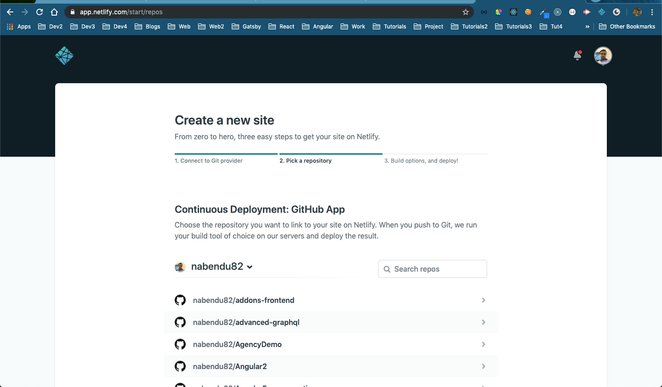Open the Chrome three-dot menu
The image size is (662, 387).
[652, 12]
